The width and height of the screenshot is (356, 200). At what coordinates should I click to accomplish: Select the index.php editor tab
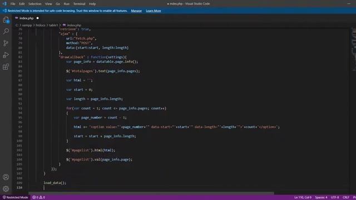tap(27, 18)
